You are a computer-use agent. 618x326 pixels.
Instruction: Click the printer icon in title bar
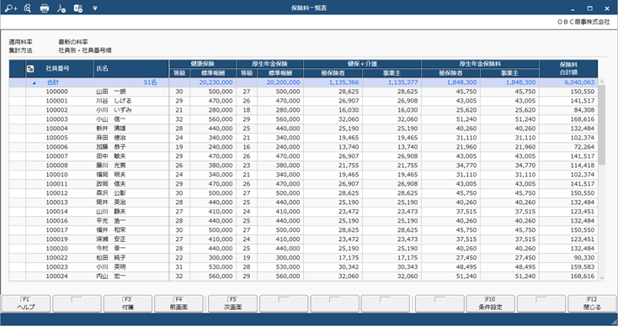(x=45, y=8)
